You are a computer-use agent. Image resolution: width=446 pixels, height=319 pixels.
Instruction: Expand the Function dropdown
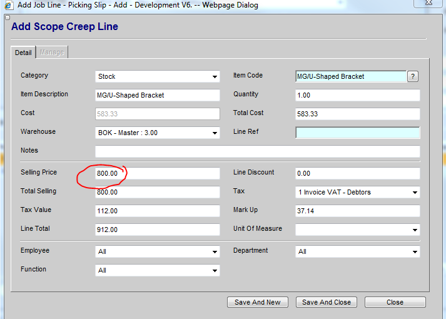click(x=157, y=270)
